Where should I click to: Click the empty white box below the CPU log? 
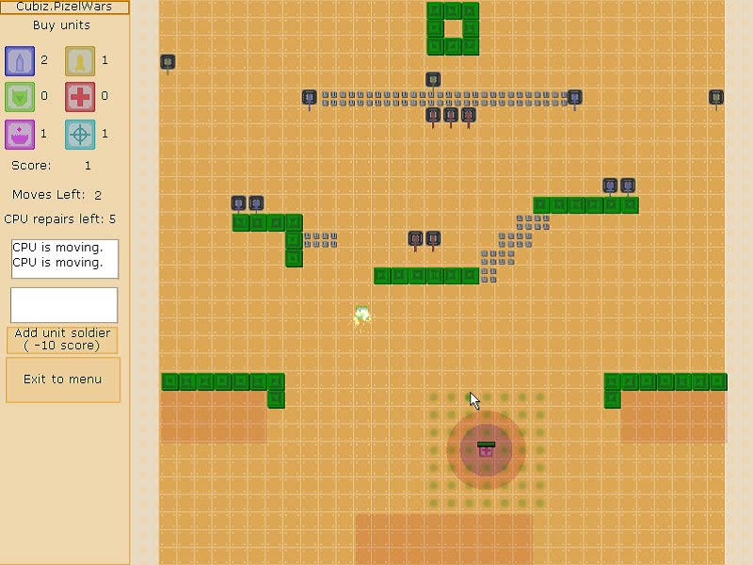pyautogui.click(x=64, y=305)
